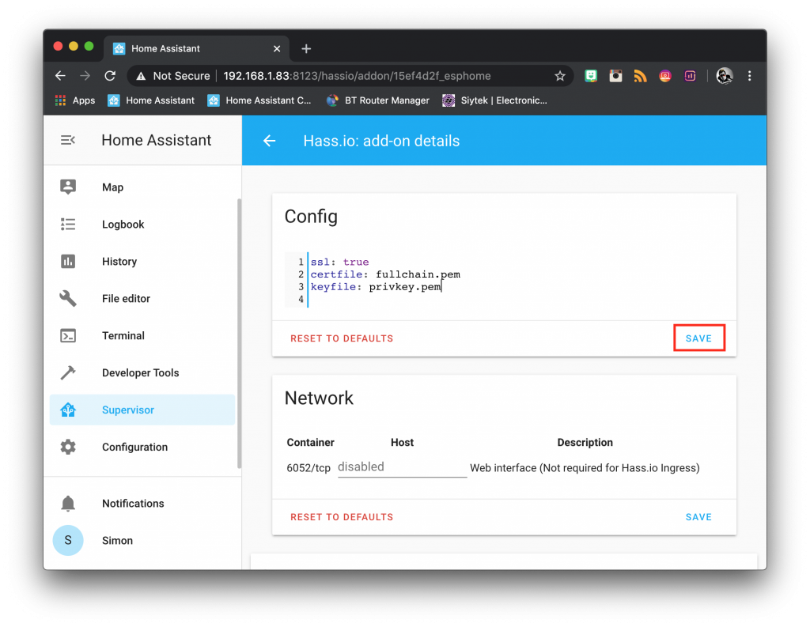Open the Map sidebar icon
The image size is (810, 627).
pyautogui.click(x=68, y=187)
